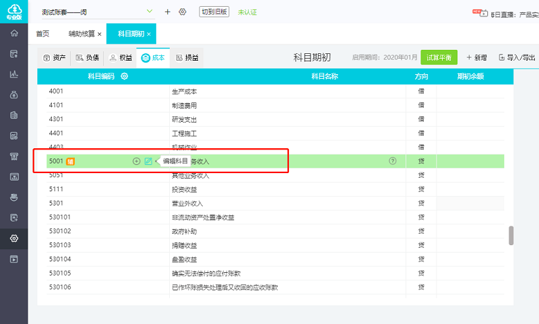Select account name 研发支出
539x324 pixels.
[184, 120]
